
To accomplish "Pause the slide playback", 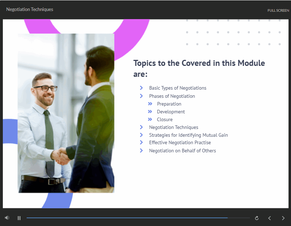I will tap(19, 218).
